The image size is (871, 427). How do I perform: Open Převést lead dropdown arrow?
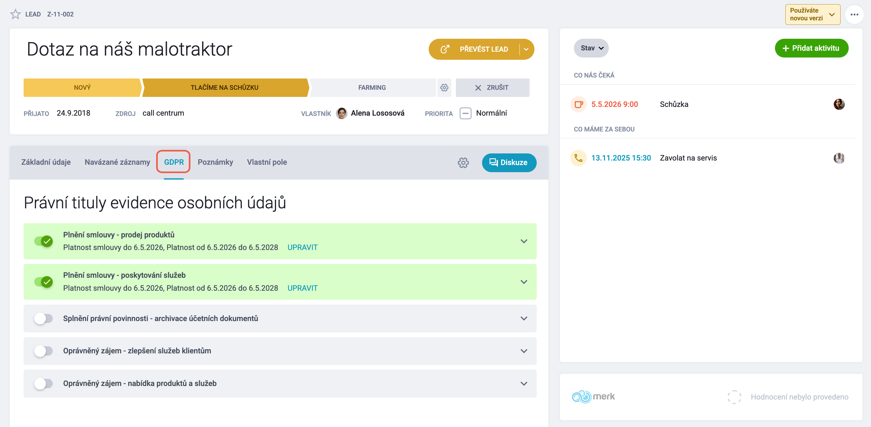(526, 49)
